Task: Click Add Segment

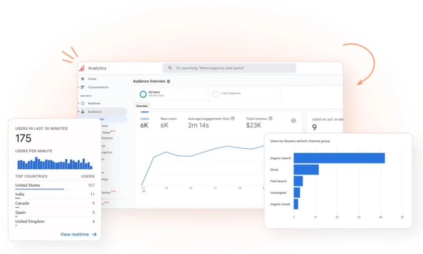Action: pyautogui.click(x=231, y=93)
